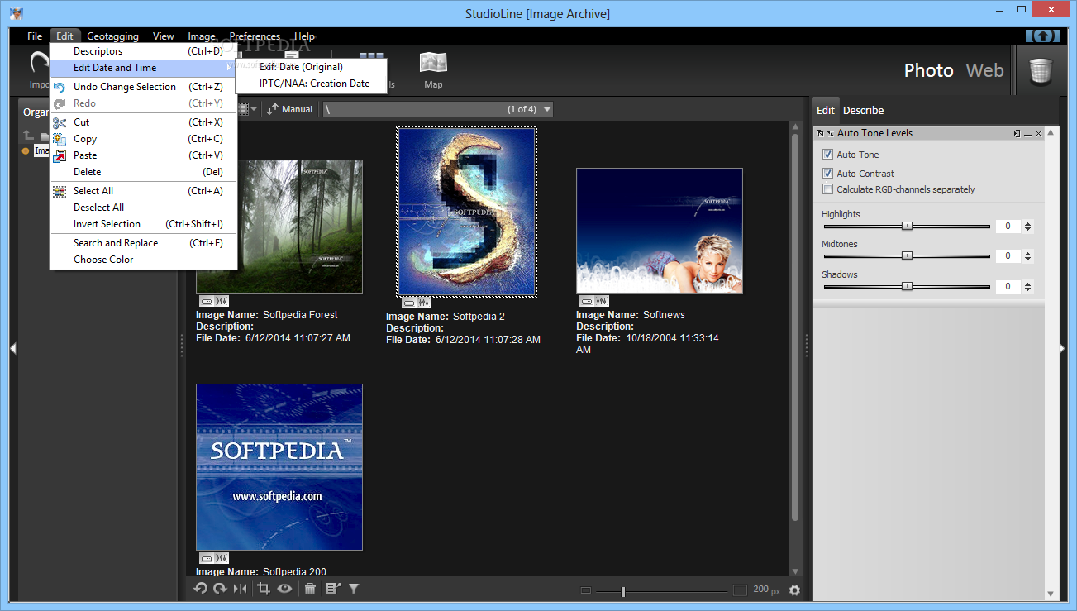Collapse the left panel with the left-edge arrow
1077x611 pixels.
point(13,349)
